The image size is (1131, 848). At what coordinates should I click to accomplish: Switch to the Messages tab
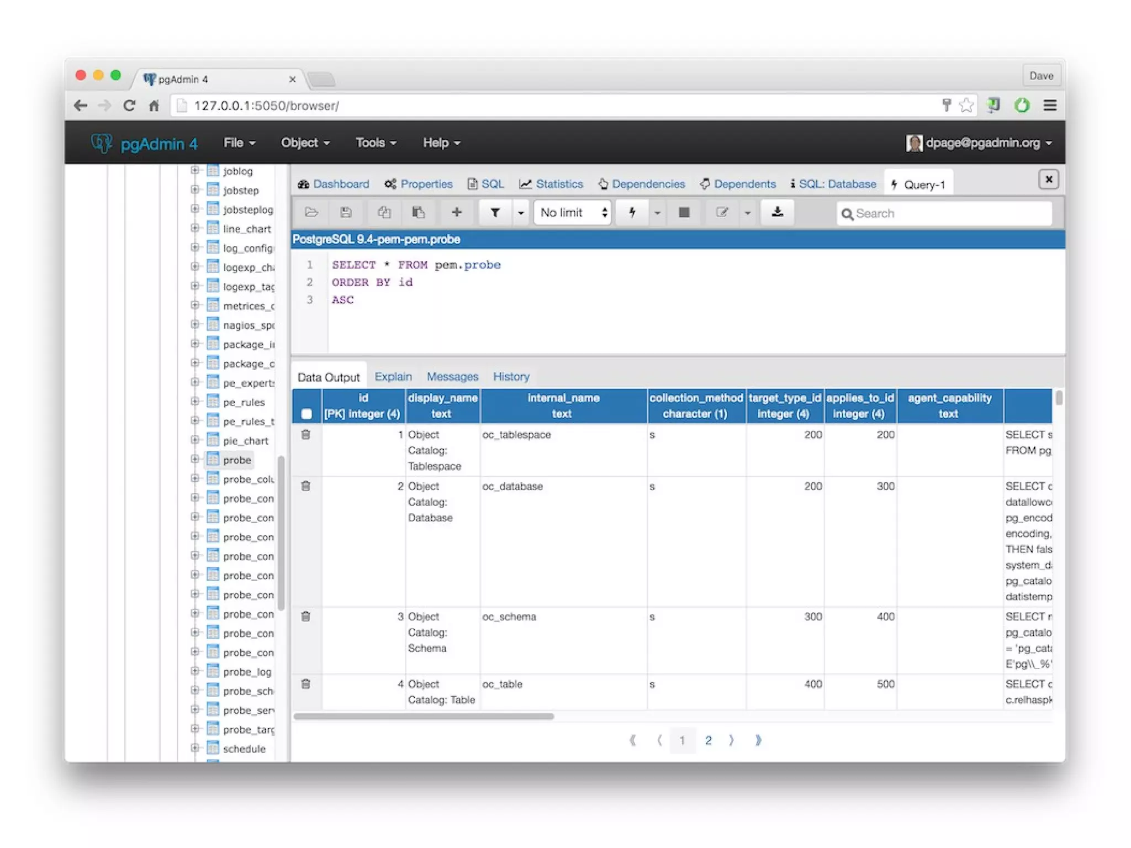pyautogui.click(x=452, y=377)
